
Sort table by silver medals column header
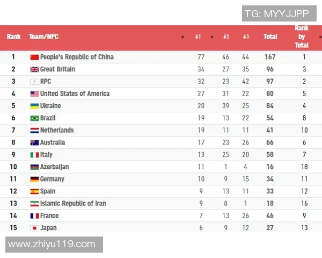tap(226, 37)
